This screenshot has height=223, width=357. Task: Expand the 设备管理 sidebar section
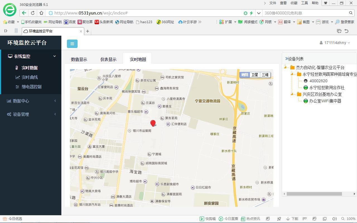coord(31,114)
